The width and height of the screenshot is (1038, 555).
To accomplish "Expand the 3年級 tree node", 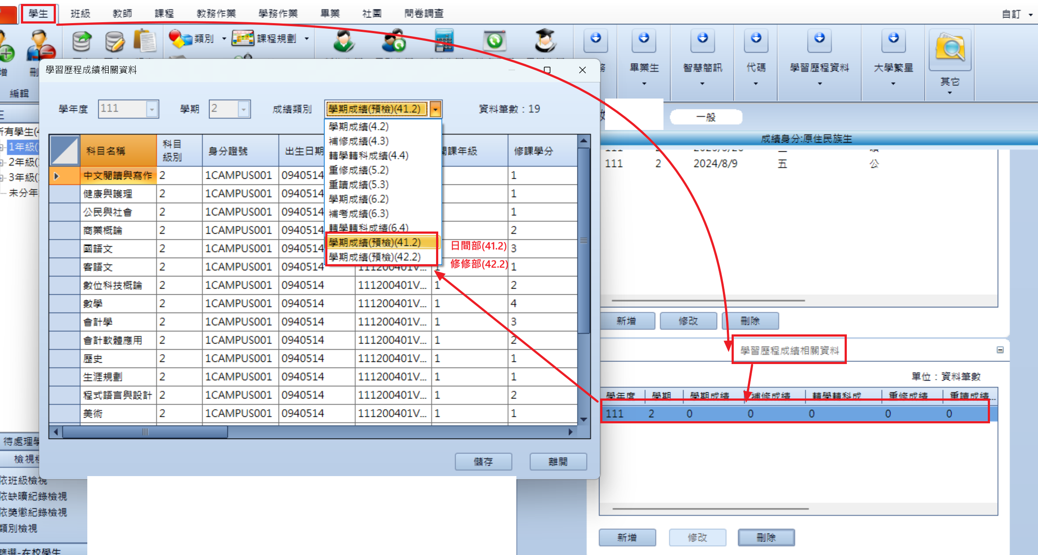I will click(2, 178).
